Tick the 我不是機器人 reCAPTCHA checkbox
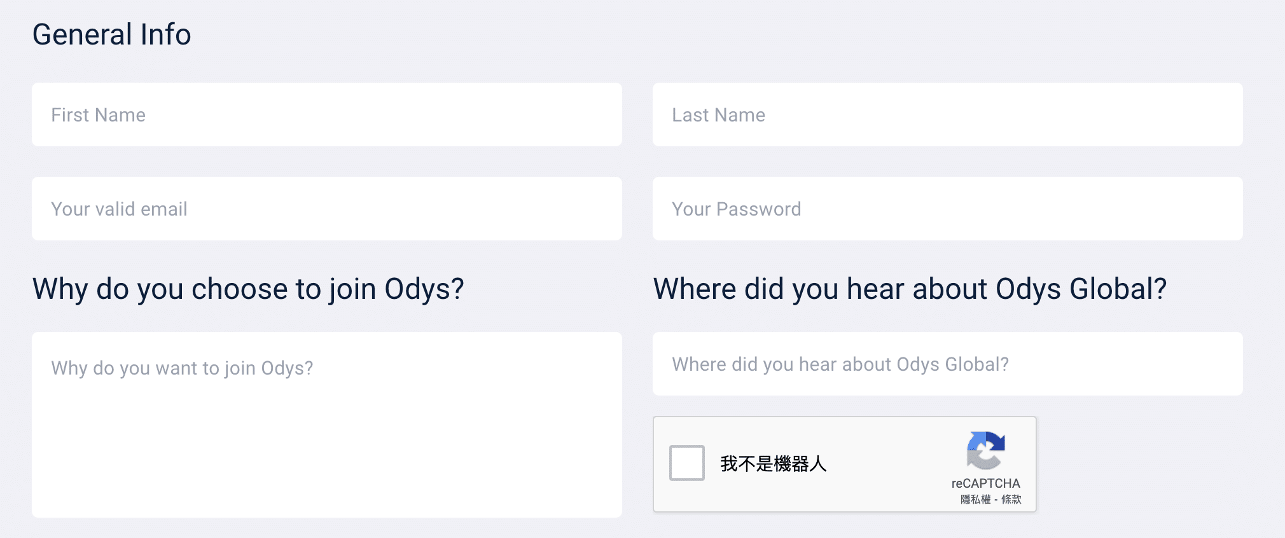The width and height of the screenshot is (1285, 538). (687, 463)
